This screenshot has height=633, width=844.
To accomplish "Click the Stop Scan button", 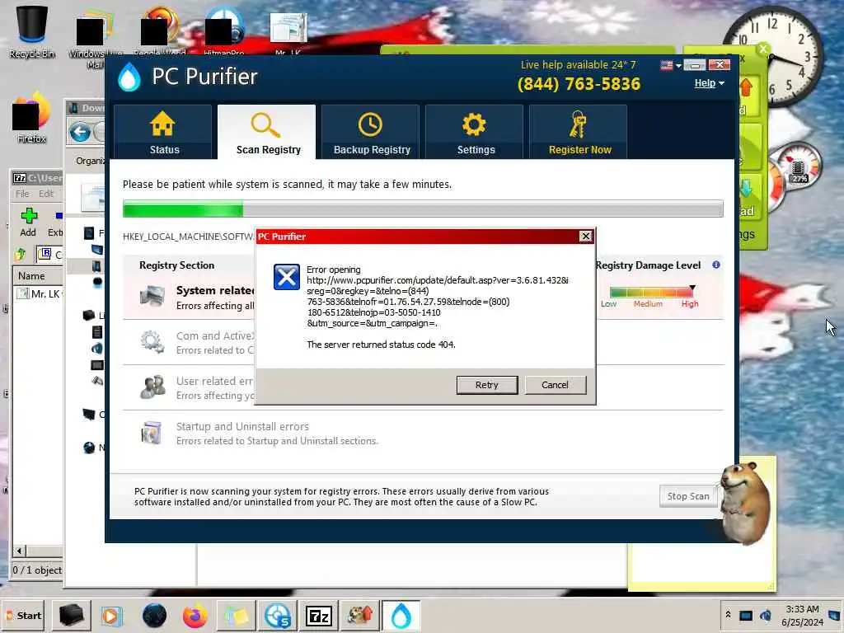I will pyautogui.click(x=688, y=496).
